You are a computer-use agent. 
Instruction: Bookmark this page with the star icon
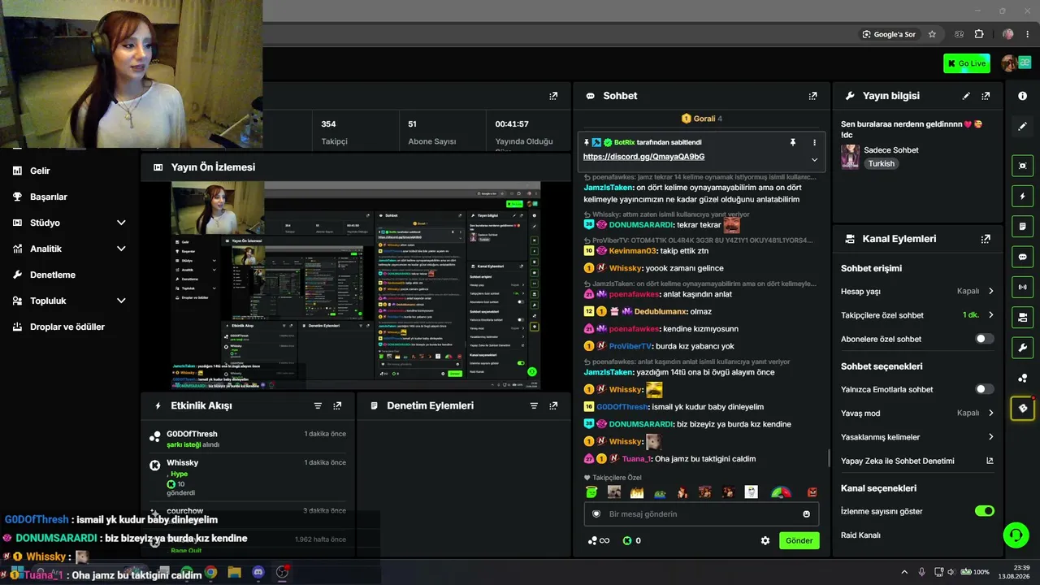[932, 34]
